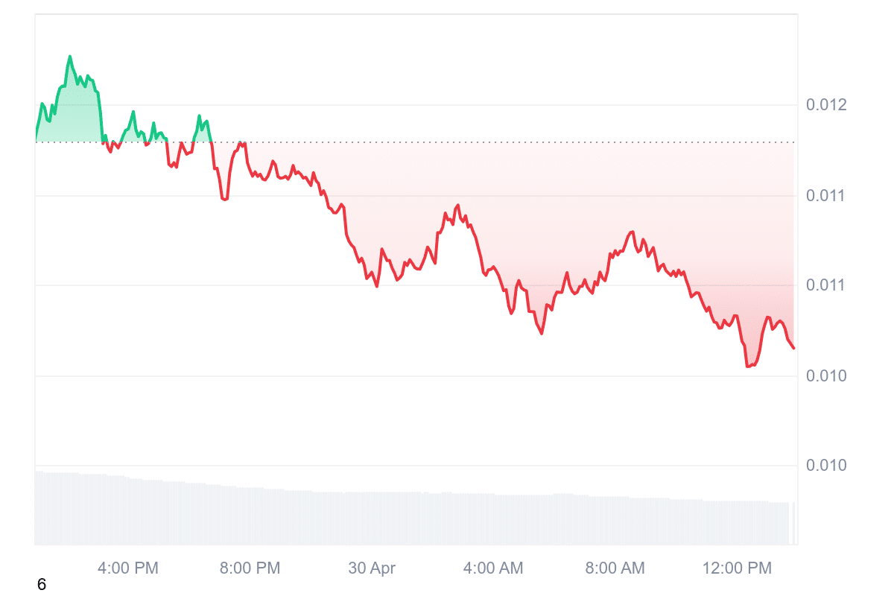Viewport: 894px width, 596px height.
Task: Click the 8:00 AM time axis label
Action: [615, 568]
